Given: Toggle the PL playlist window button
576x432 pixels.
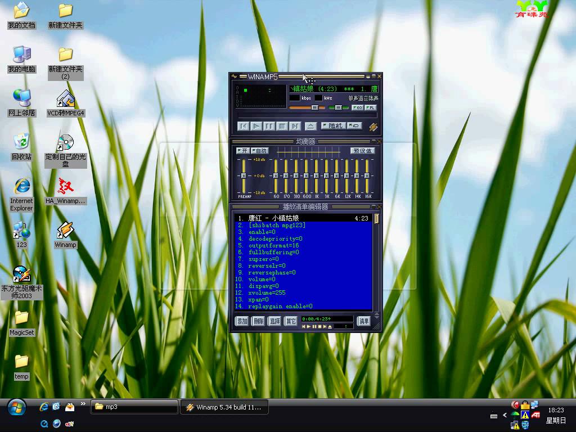Looking at the screenshot, I should point(370,107).
